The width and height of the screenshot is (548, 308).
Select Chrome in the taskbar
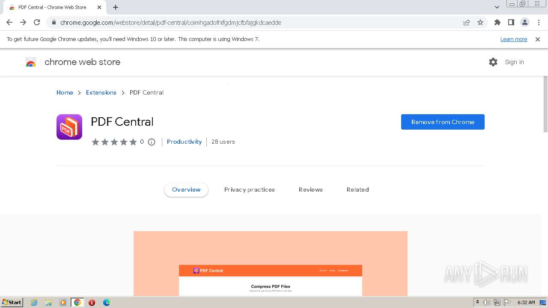(77, 302)
